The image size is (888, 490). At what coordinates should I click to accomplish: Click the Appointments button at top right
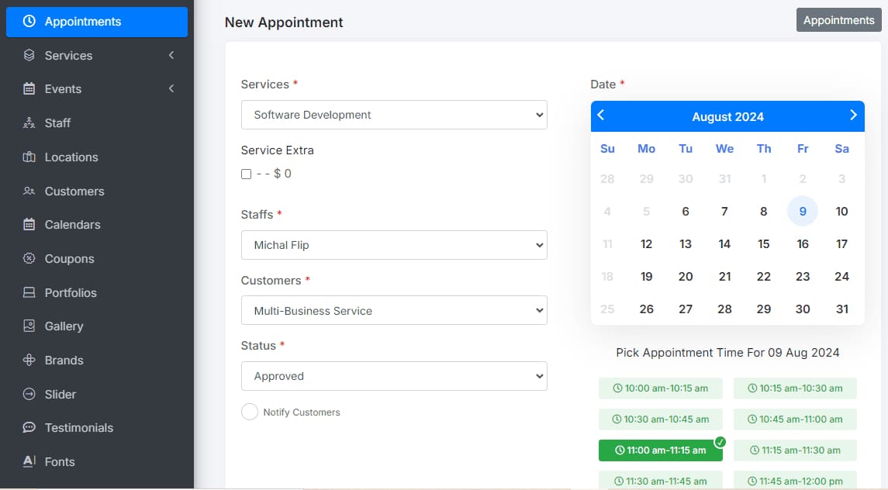[838, 20]
